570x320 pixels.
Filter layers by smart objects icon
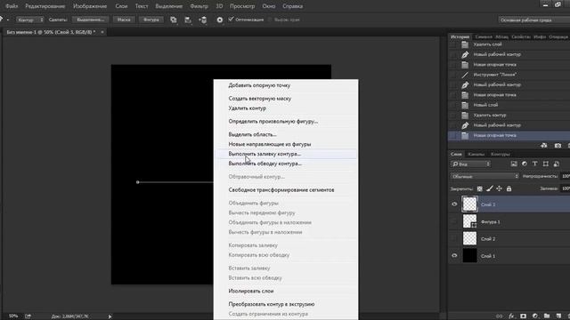coord(556,164)
